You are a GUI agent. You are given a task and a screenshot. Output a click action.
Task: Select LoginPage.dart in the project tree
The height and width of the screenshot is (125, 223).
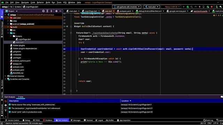(24, 39)
